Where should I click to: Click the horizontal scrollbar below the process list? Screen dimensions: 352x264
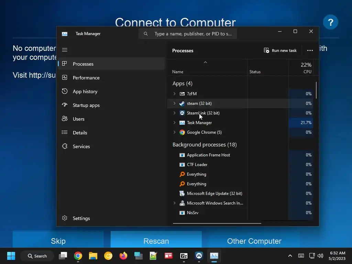(217, 223)
